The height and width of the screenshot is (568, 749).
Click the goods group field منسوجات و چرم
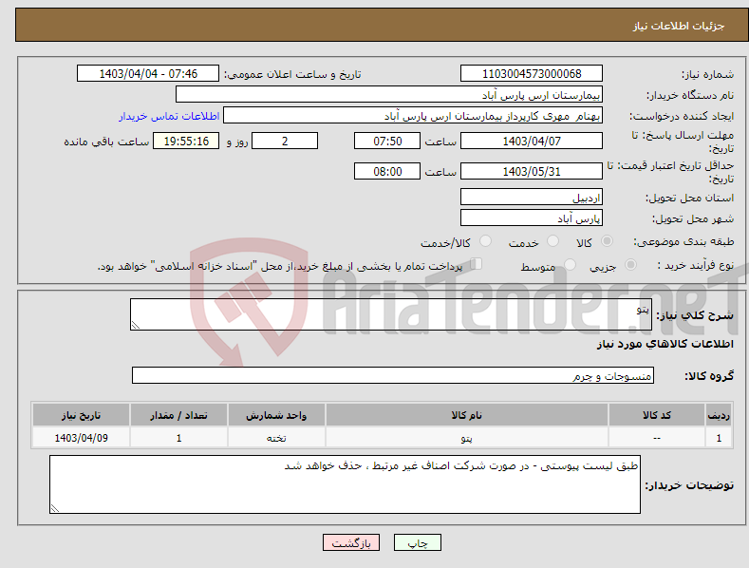tap(393, 376)
